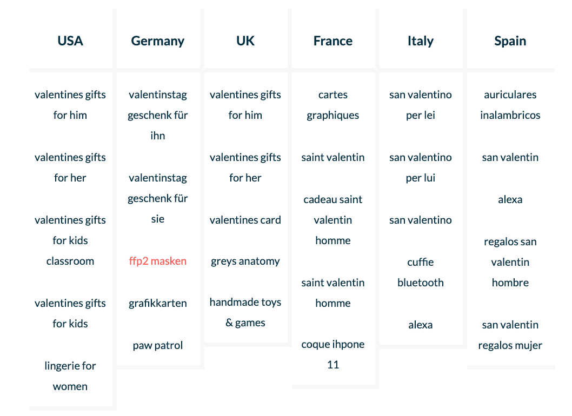The width and height of the screenshot is (572, 416).
Task: Click "cartes graphiques" in France column
Action: coord(333,105)
